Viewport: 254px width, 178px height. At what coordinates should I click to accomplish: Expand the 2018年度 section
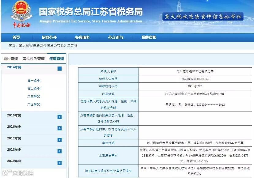[x=59, y=151]
